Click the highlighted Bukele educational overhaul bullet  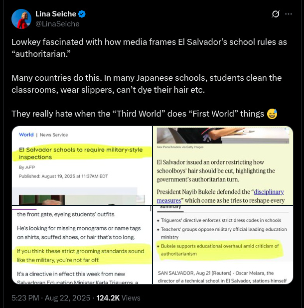[220, 250]
